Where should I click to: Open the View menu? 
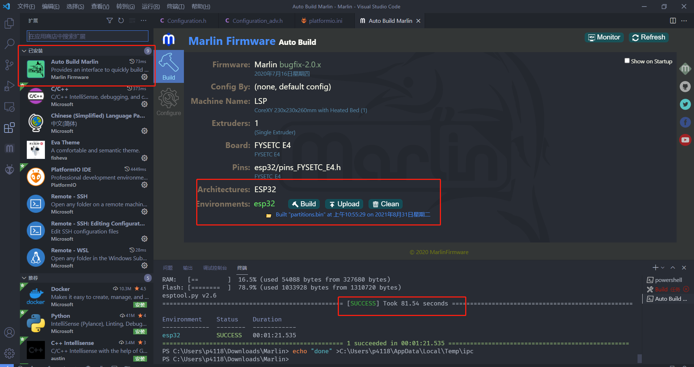pos(100,7)
